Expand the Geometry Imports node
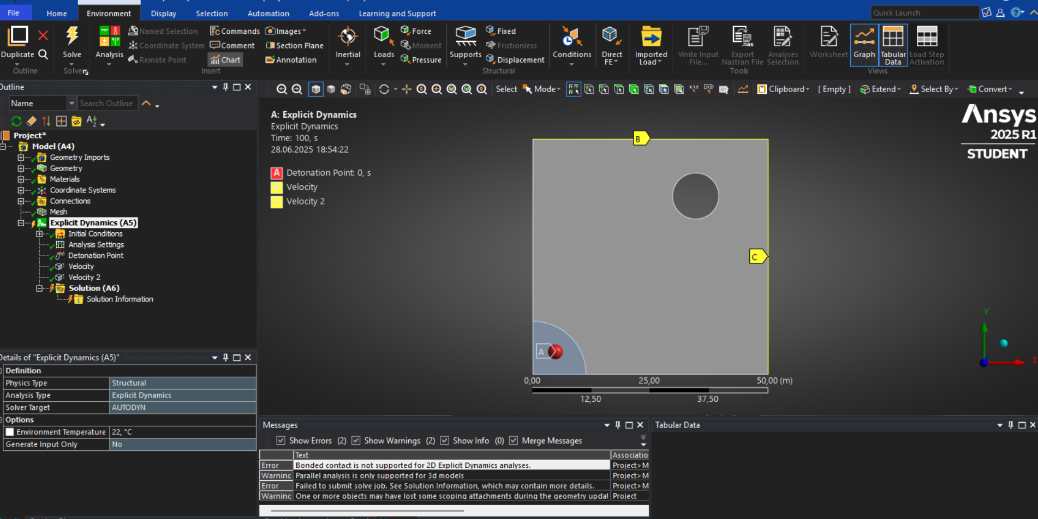Screen dimensions: 1038x519 click(x=21, y=158)
